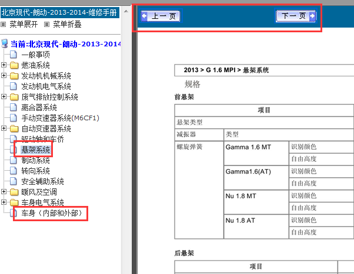Open 发动机电气系统 document
354x274 pixels.
(x=46, y=86)
